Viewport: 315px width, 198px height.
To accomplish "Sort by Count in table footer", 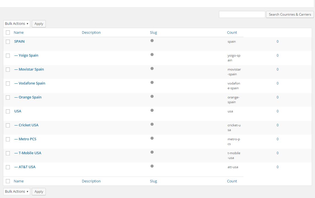I will click(x=232, y=181).
